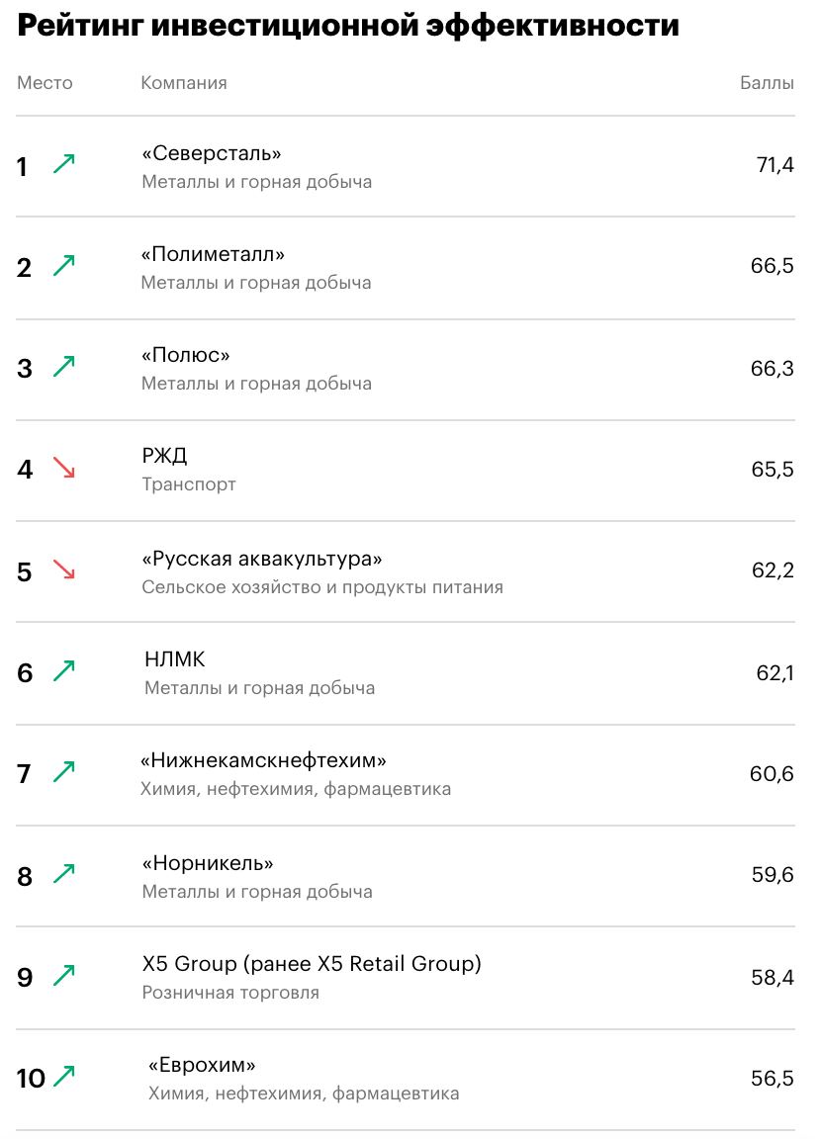Screen dimensions: 821x1139
Task: Click the up arrow beside X5 Group
Action: pos(64,976)
